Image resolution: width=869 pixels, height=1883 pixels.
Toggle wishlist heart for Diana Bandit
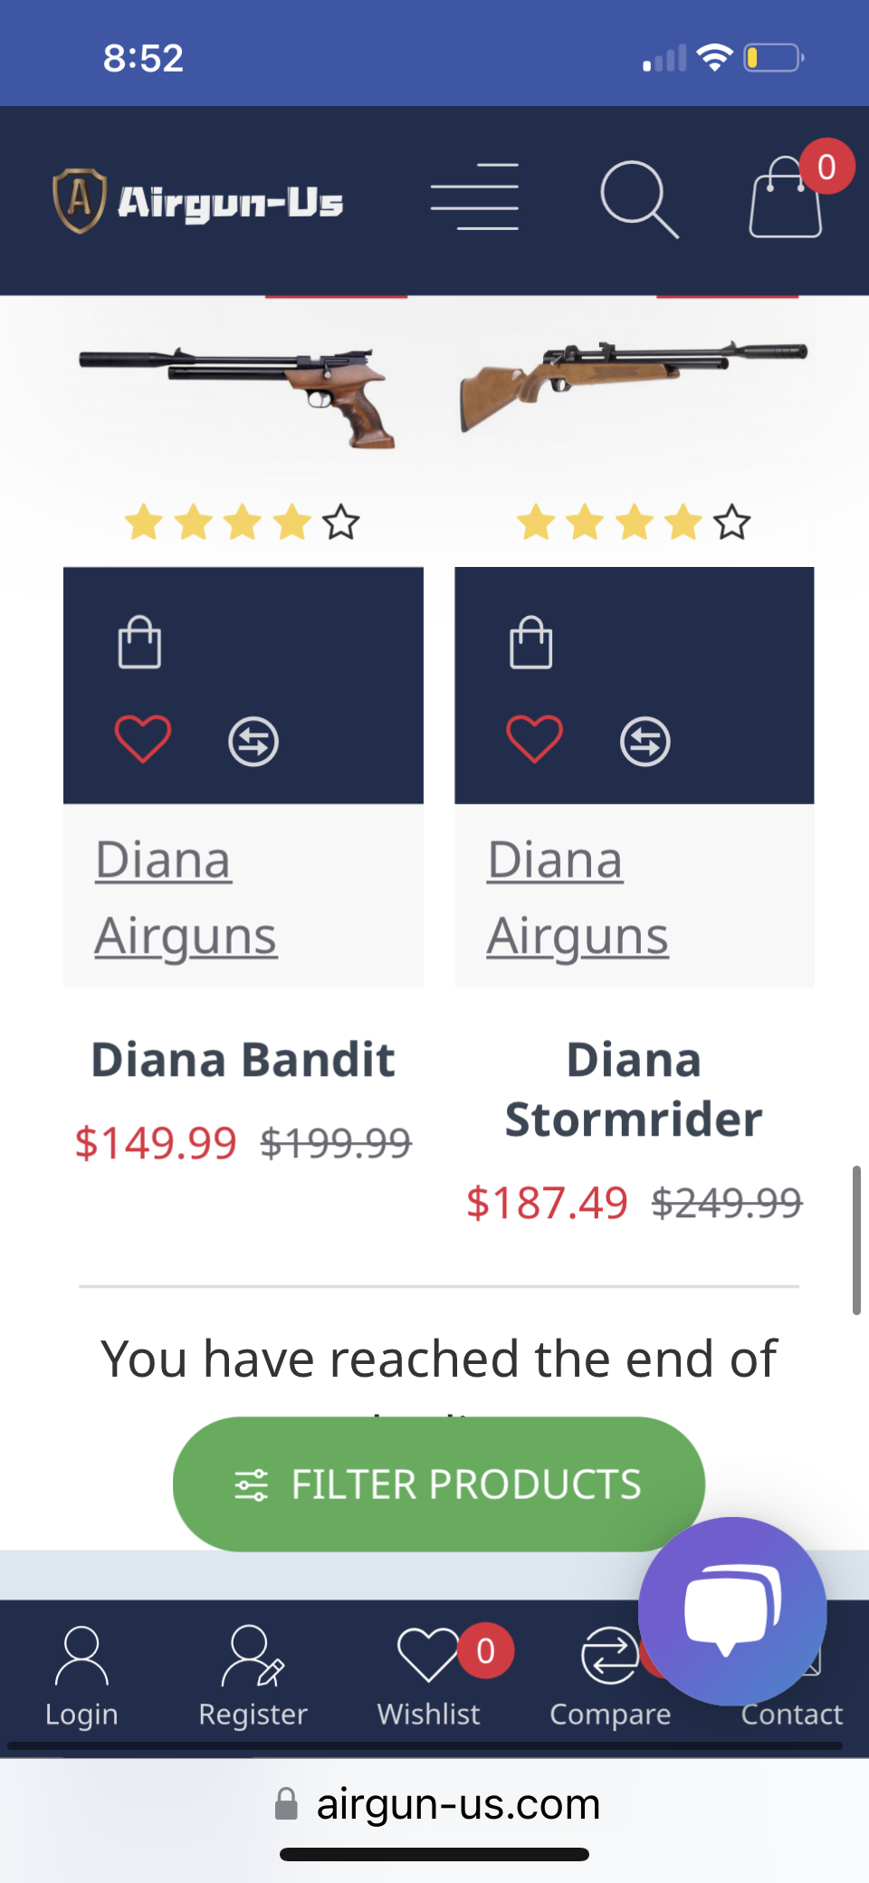click(143, 739)
